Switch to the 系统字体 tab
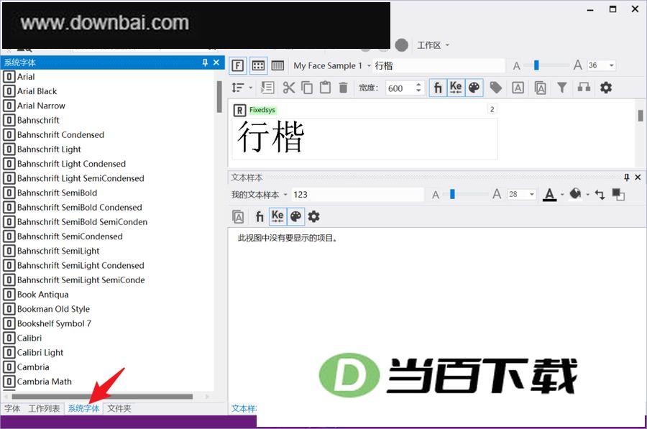The height and width of the screenshot is (429, 647). 84,408
